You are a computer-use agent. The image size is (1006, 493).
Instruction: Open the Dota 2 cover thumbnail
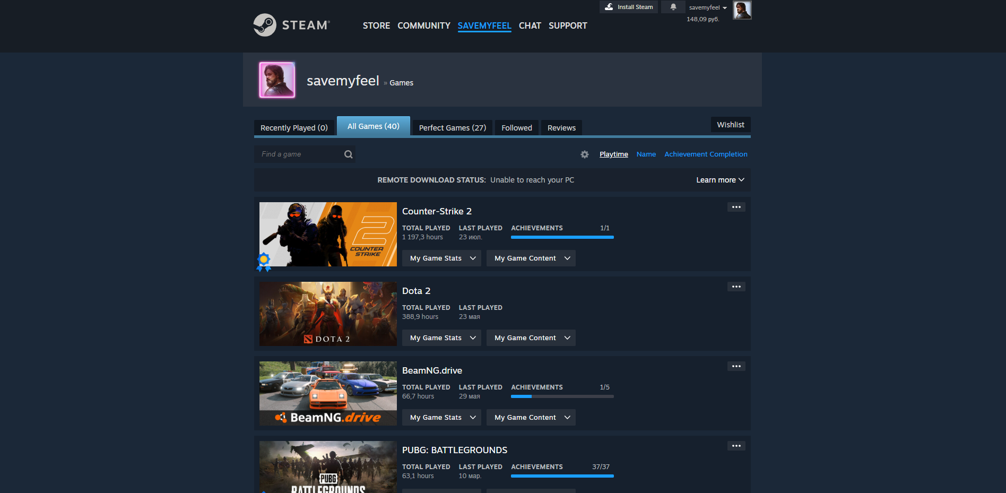click(328, 314)
